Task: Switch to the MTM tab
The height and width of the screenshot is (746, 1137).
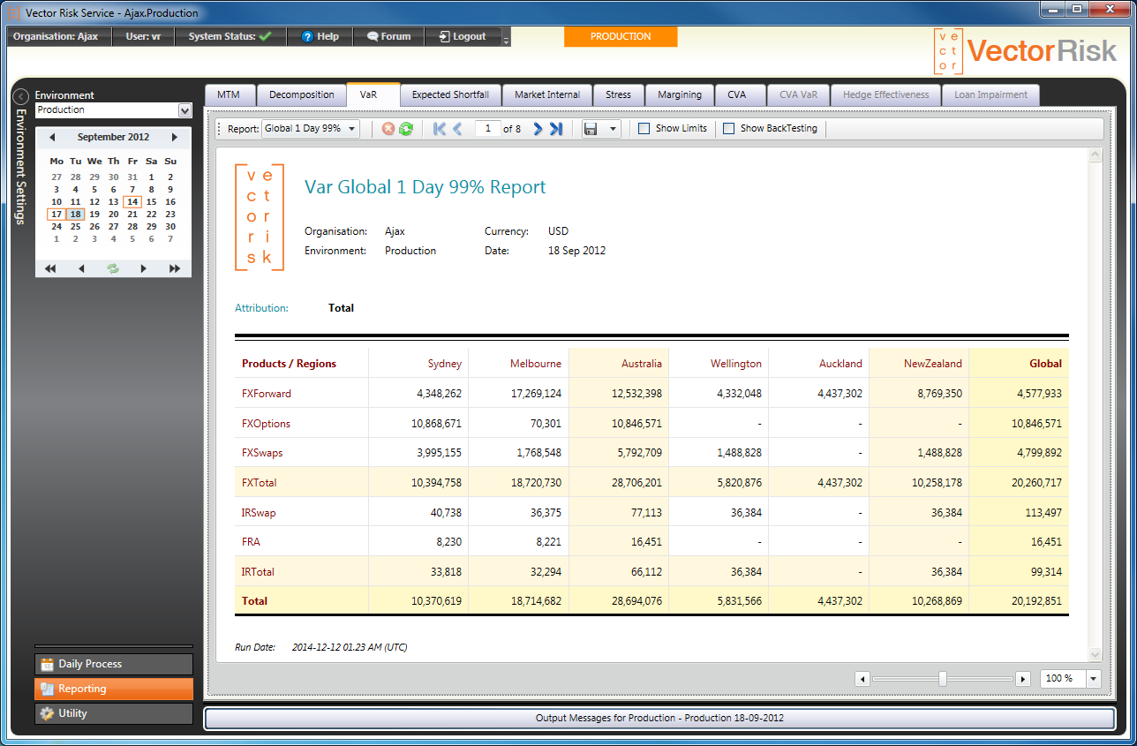Action: [229, 94]
